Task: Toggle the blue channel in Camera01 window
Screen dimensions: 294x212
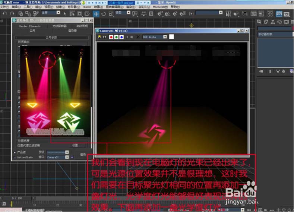Action: tap(121, 37)
